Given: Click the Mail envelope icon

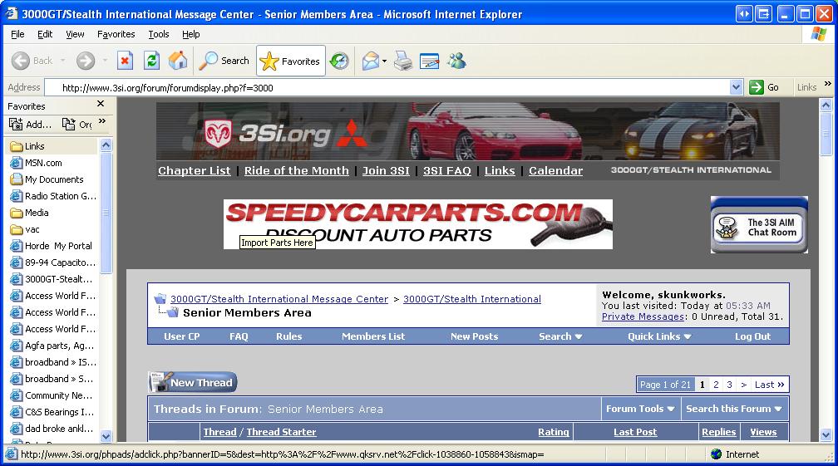Looking at the screenshot, I should [371, 61].
